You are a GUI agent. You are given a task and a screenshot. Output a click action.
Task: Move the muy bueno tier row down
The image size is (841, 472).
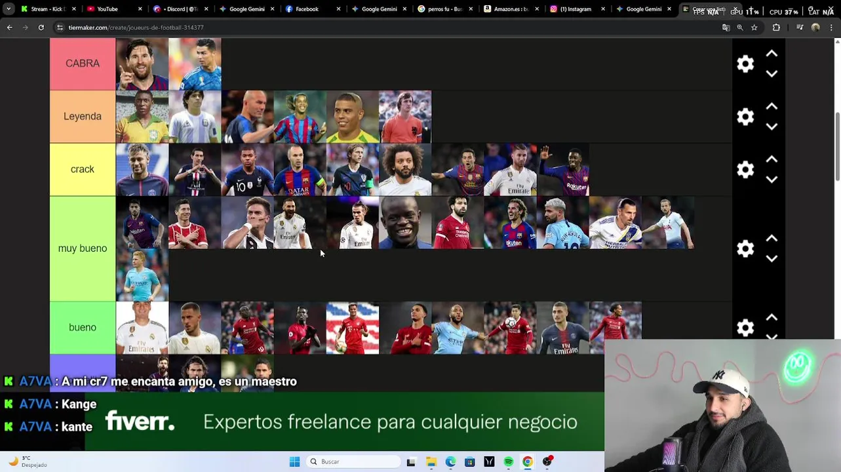click(772, 258)
